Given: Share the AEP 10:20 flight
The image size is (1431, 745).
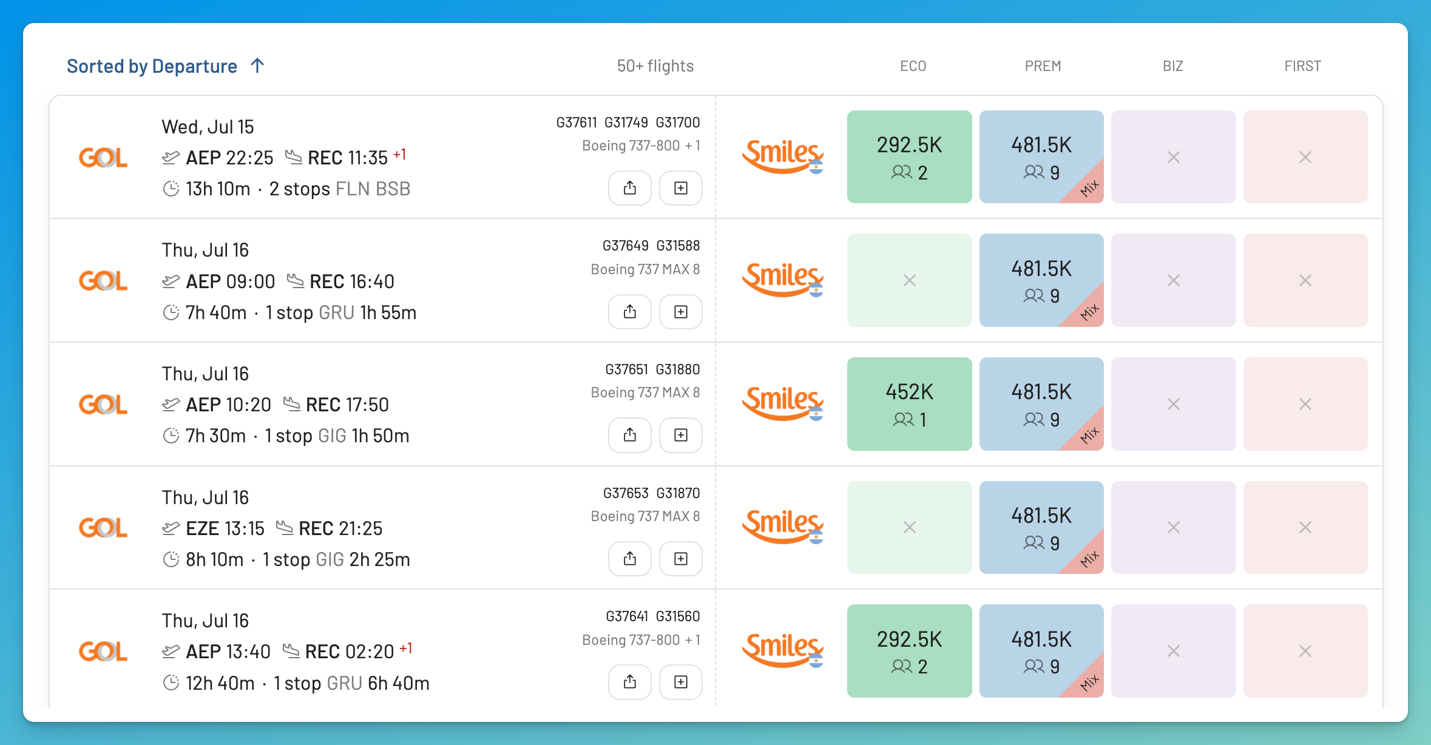Looking at the screenshot, I should (x=630, y=435).
